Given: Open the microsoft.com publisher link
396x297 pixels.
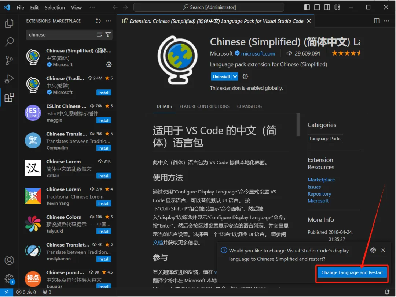Looking at the screenshot, I should pos(258,53).
